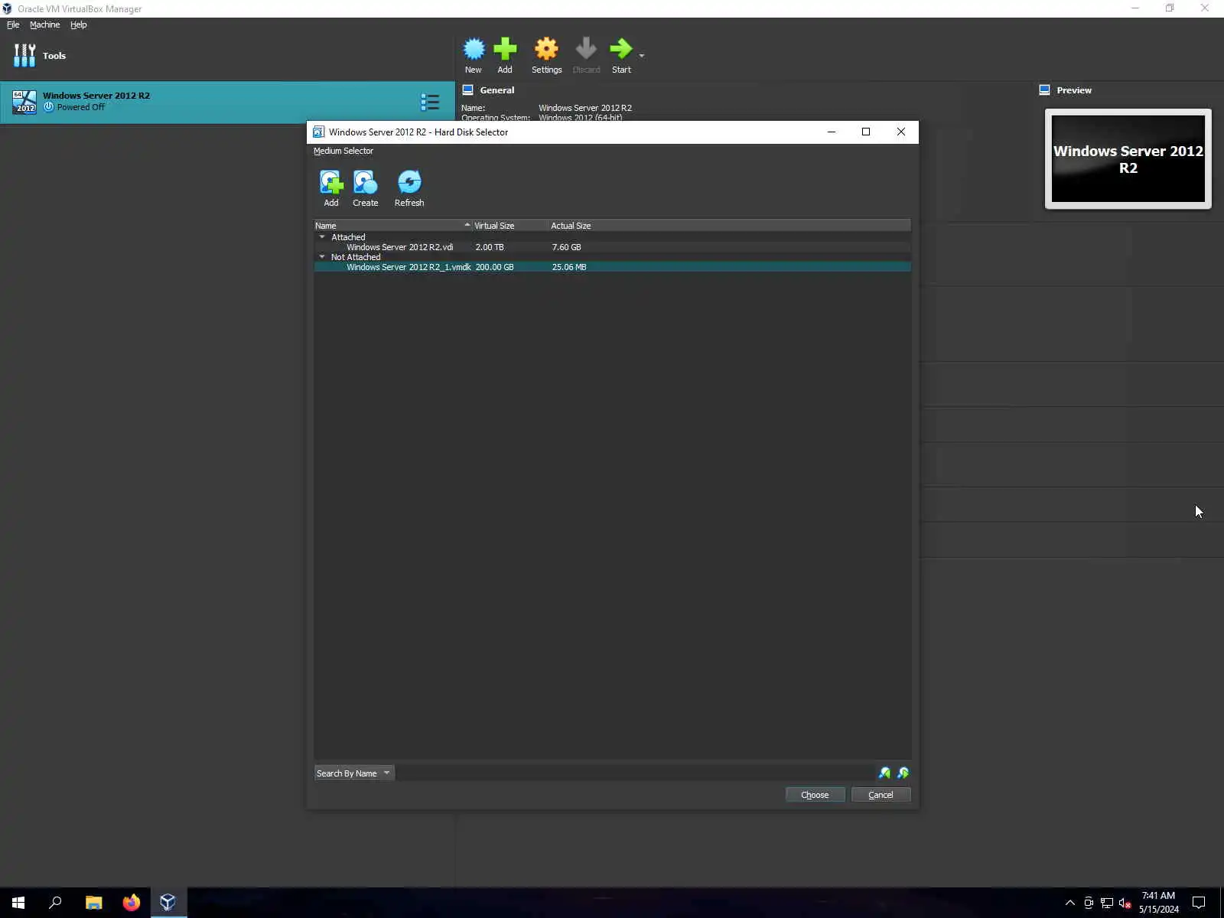Click VirtualBox taskbar icon

click(168, 903)
